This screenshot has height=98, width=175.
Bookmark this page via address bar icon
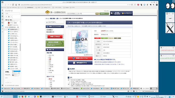[x=132, y=5]
